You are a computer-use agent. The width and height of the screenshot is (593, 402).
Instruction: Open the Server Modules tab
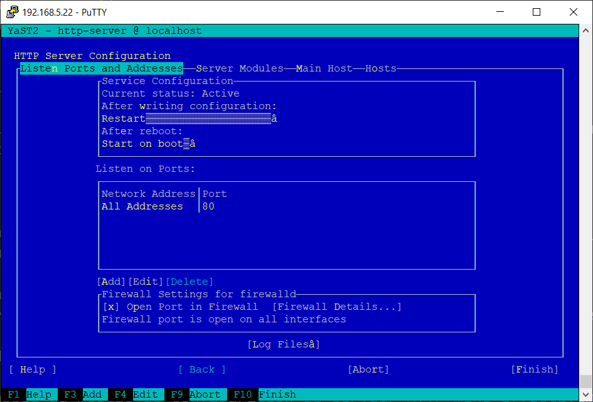tap(240, 68)
